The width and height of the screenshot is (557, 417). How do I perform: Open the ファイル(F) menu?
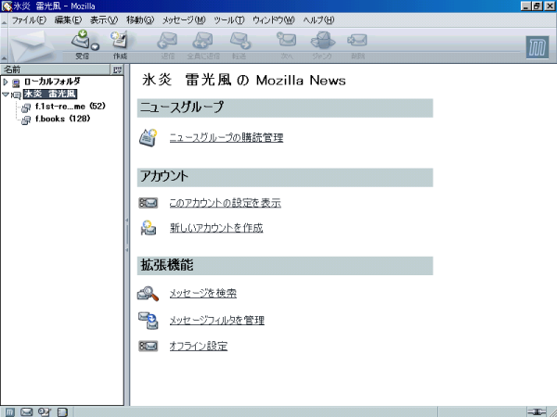pos(29,20)
